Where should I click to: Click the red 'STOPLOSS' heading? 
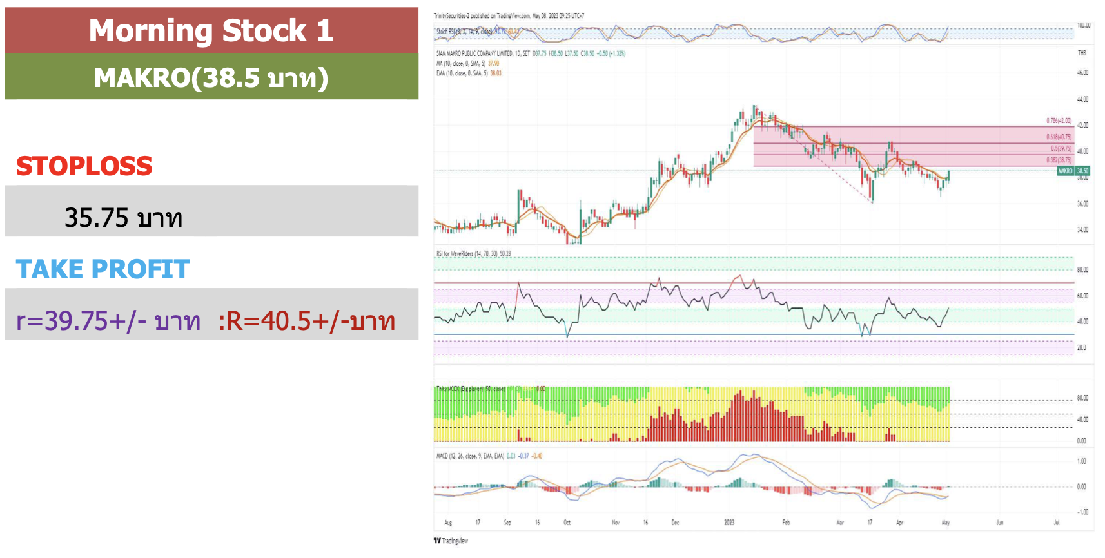click(84, 166)
